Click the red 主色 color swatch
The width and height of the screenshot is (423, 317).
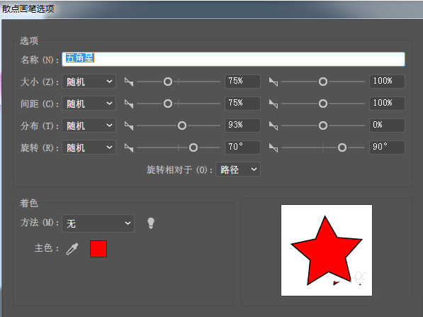pyautogui.click(x=98, y=249)
